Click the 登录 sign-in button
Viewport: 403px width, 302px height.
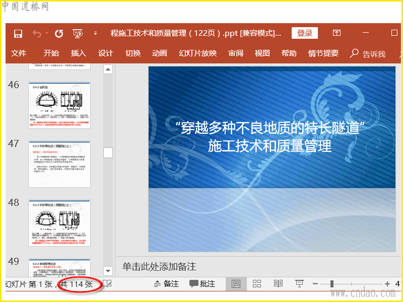click(x=305, y=33)
